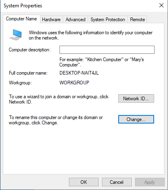This screenshot has width=168, height=190.
Task: Click the computer monitor icon
Action: tap(15, 35)
